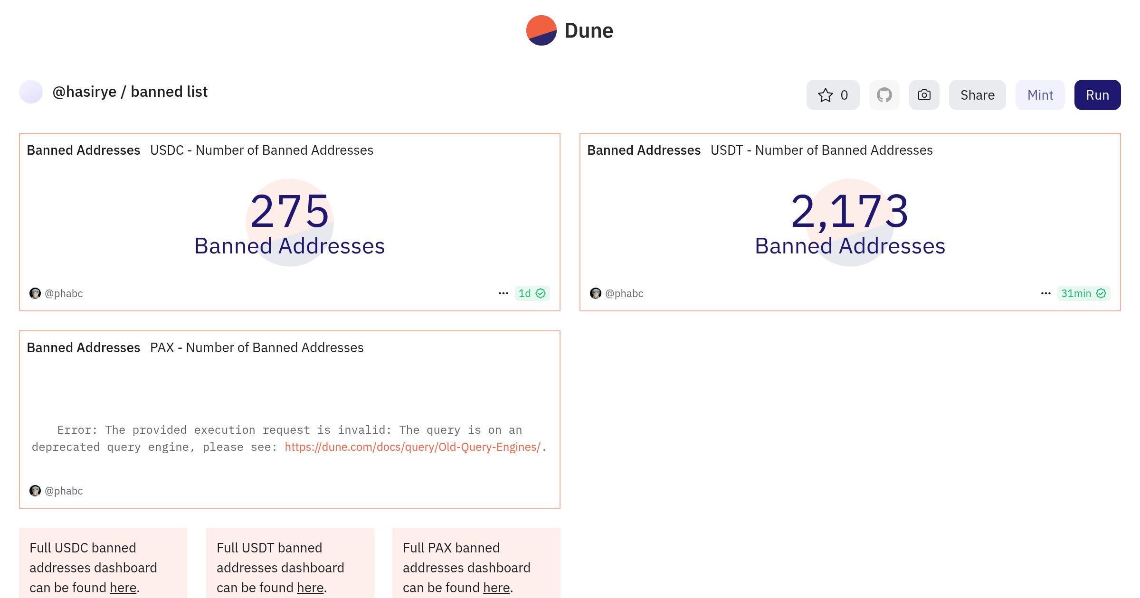
Task: Click the Mint button for dashboard NFT
Action: tap(1040, 94)
